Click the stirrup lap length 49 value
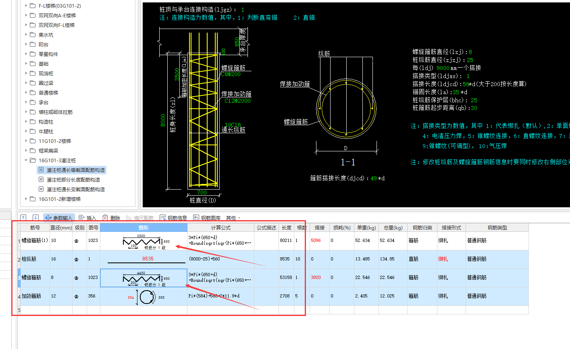 [x=373, y=178]
